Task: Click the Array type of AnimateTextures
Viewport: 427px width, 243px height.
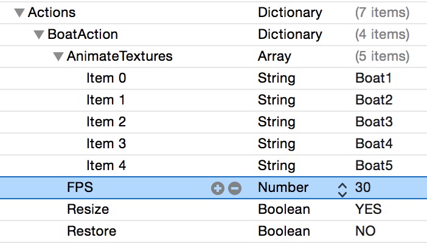Action: click(x=274, y=56)
